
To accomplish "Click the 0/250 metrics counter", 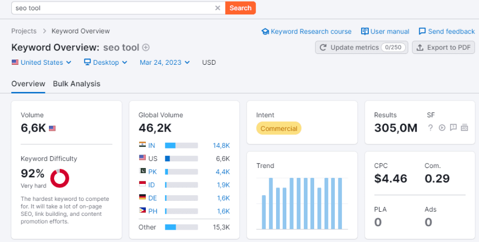I will click(393, 48).
